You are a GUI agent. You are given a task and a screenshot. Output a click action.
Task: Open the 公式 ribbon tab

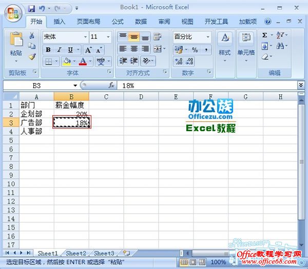click(118, 22)
